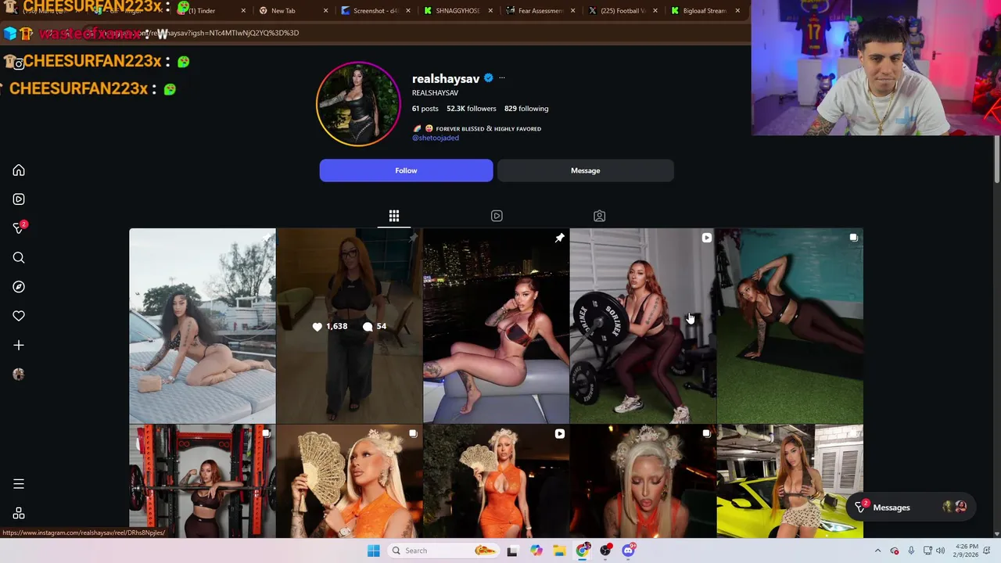
Task: Open the yellow car post thumbnail
Action: [x=790, y=482]
